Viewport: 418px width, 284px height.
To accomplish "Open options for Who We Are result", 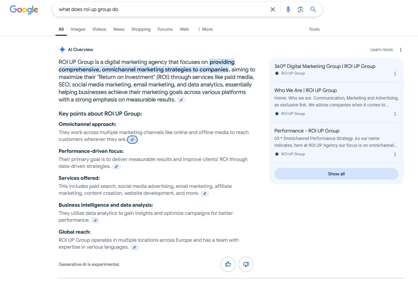I will tap(395, 114).
